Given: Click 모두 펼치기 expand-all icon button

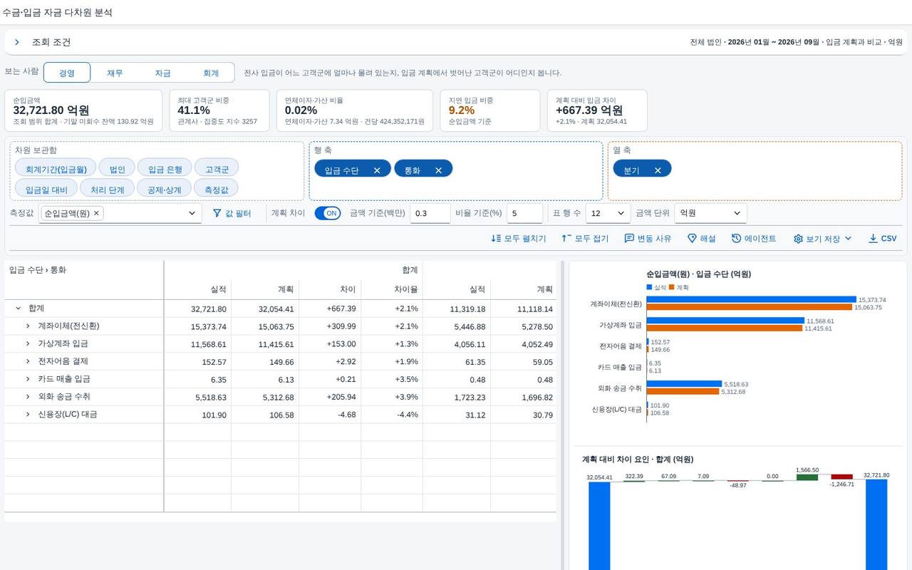Looking at the screenshot, I should click(x=519, y=239).
